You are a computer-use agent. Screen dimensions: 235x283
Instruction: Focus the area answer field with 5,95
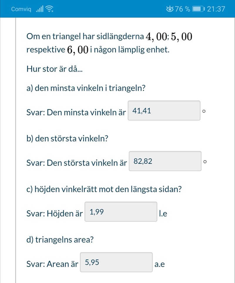116,262
